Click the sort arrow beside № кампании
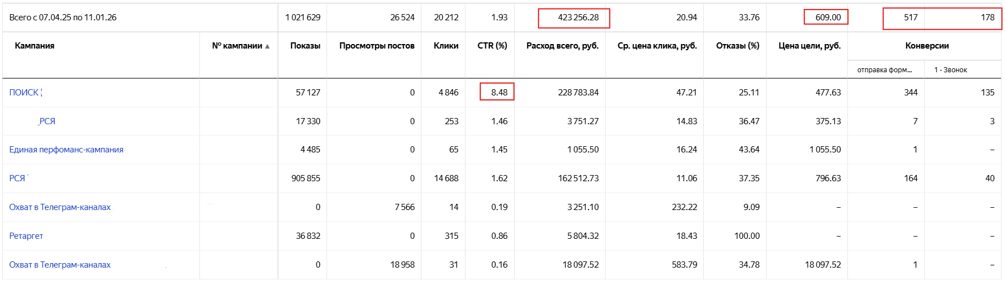This screenshot has width=1005, height=284. (267, 46)
